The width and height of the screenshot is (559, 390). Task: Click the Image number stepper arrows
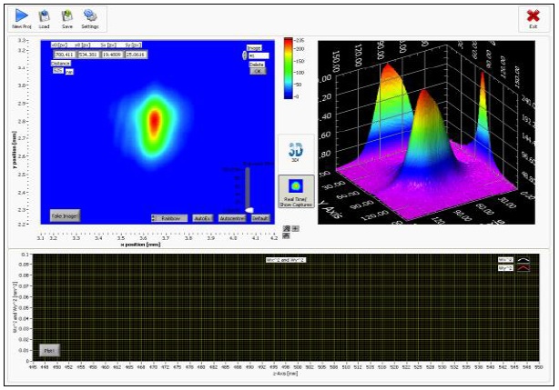click(244, 55)
